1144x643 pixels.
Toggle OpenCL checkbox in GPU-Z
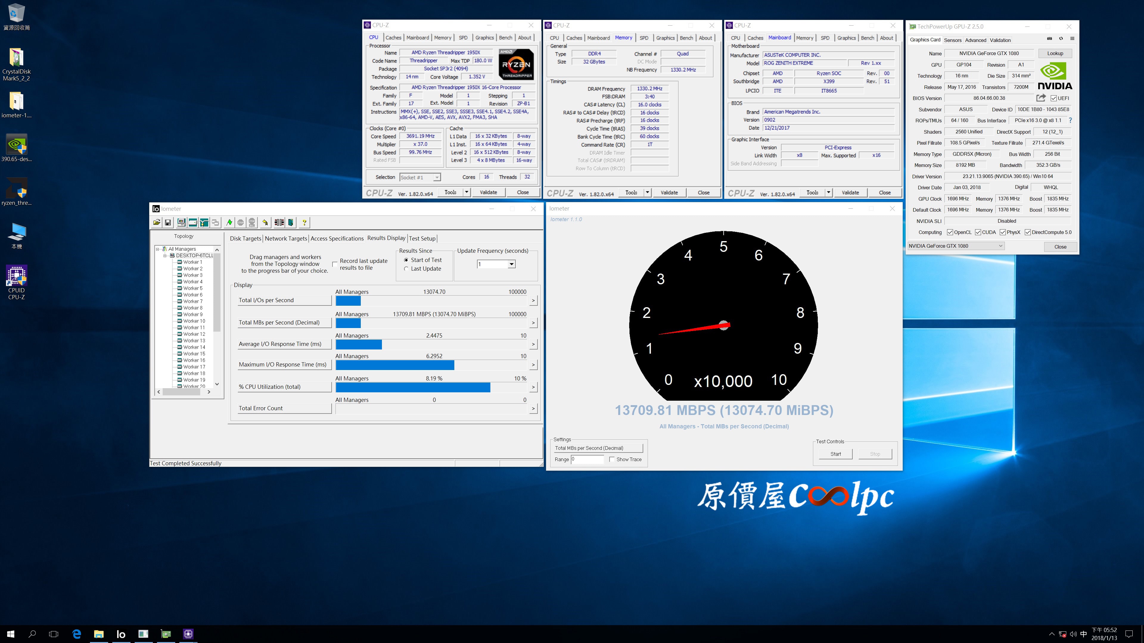pyautogui.click(x=950, y=232)
